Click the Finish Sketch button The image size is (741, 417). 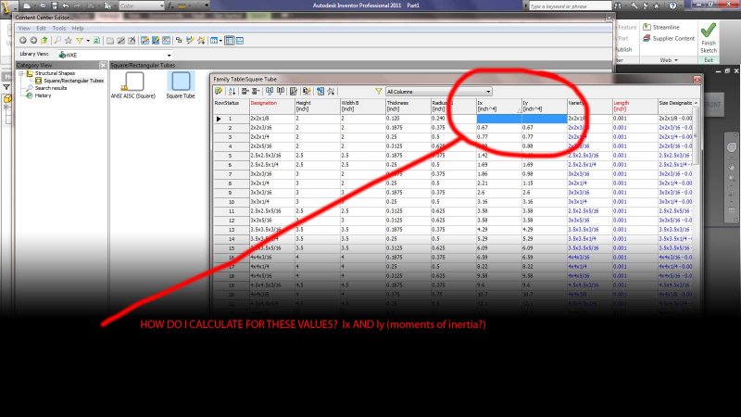click(x=709, y=38)
